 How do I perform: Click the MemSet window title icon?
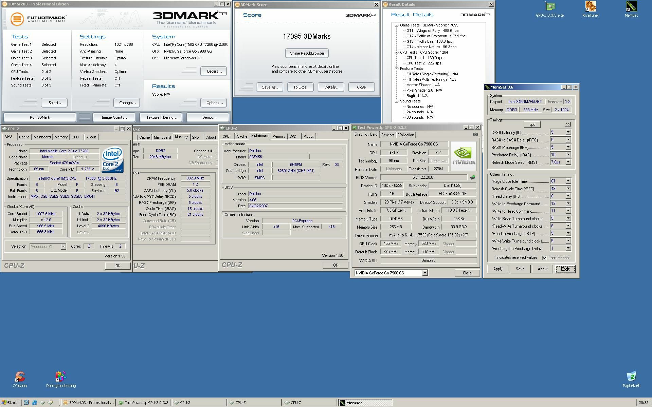coord(487,87)
